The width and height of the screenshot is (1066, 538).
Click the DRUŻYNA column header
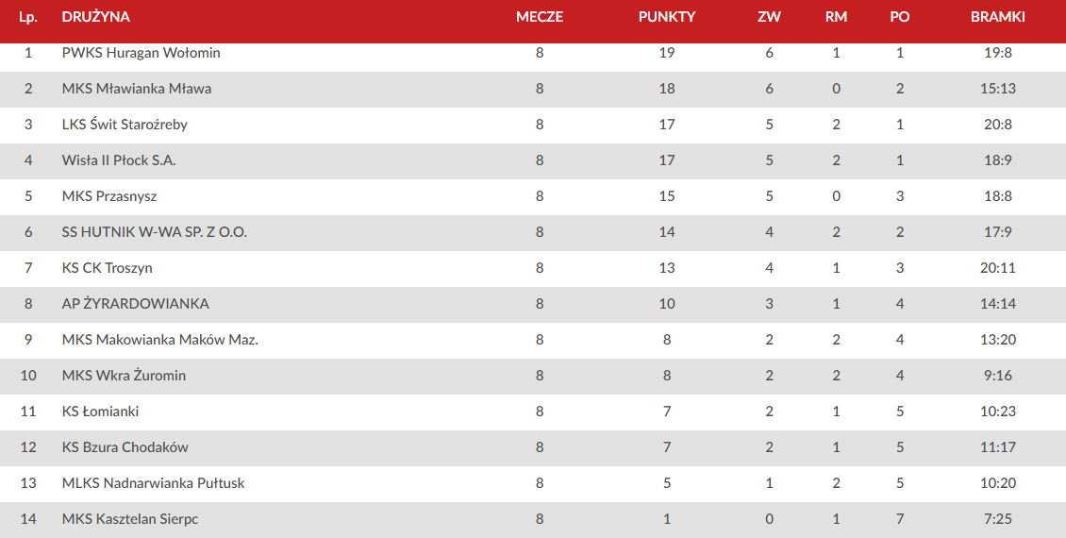(x=96, y=17)
